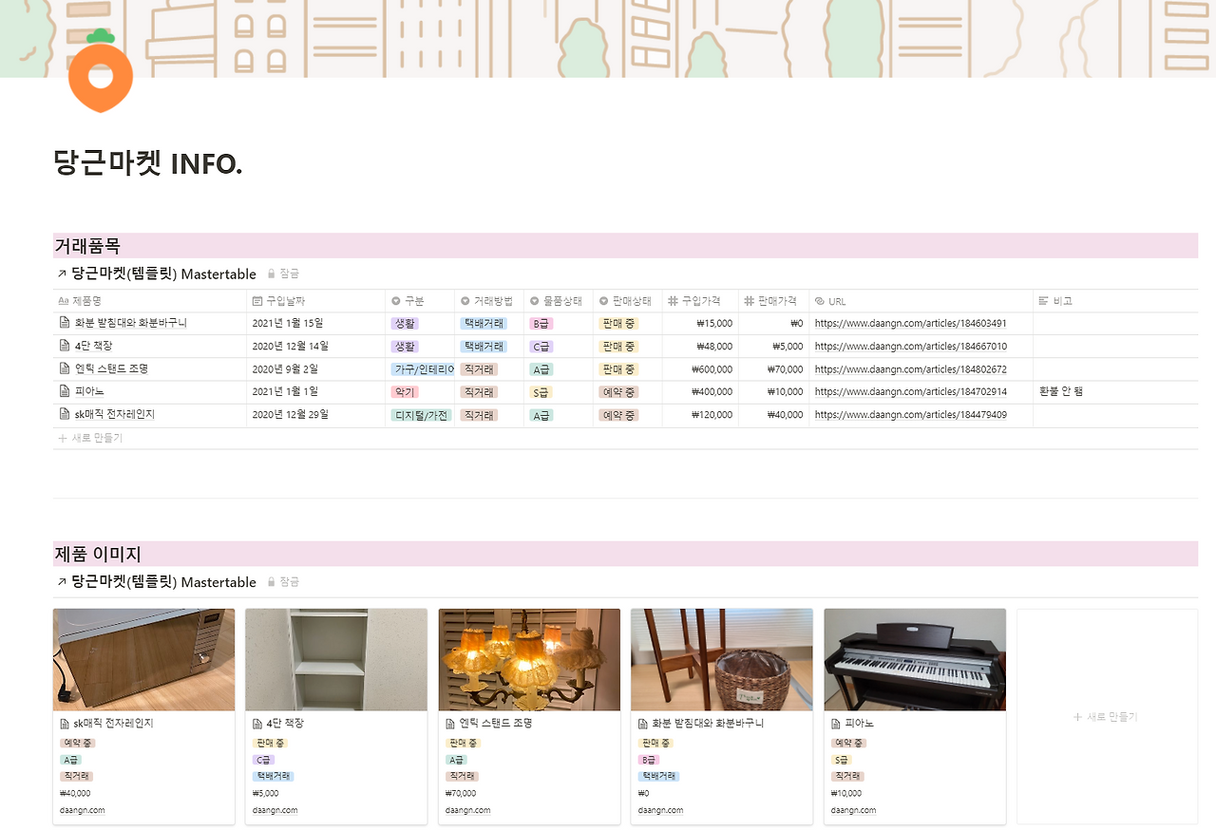Click 생활 tag in 4단 책장 row
Screen dimensions: 1216x830
[405, 347]
